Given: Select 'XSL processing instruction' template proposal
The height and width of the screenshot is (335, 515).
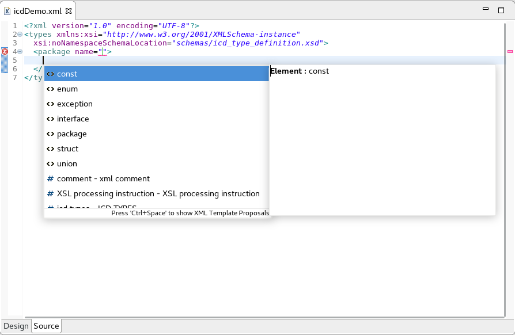Looking at the screenshot, I should click(158, 194).
